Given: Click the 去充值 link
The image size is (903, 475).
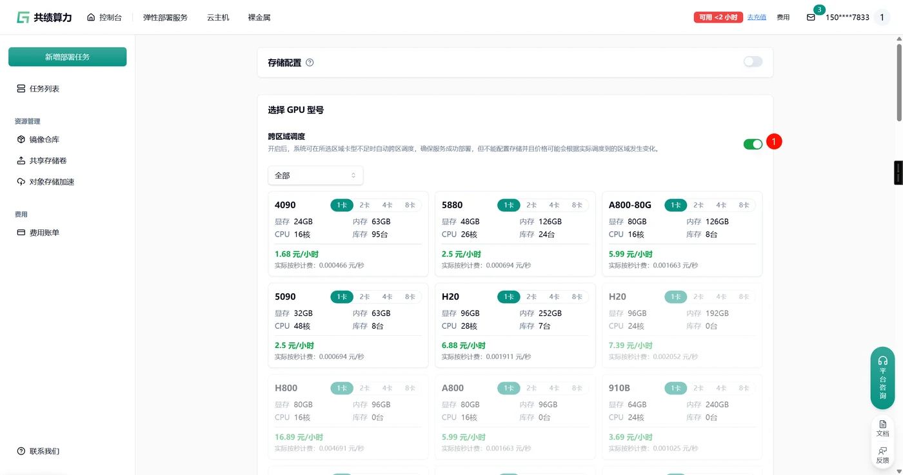Looking at the screenshot, I should 757,17.
